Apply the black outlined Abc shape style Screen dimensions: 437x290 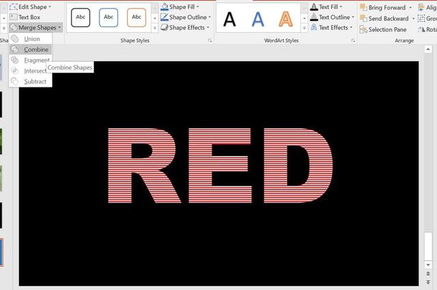pyautogui.click(x=81, y=17)
